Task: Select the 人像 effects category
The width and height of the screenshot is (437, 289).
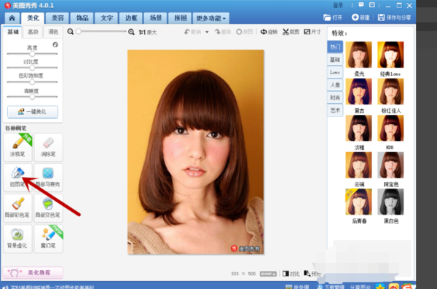Action: (x=335, y=84)
